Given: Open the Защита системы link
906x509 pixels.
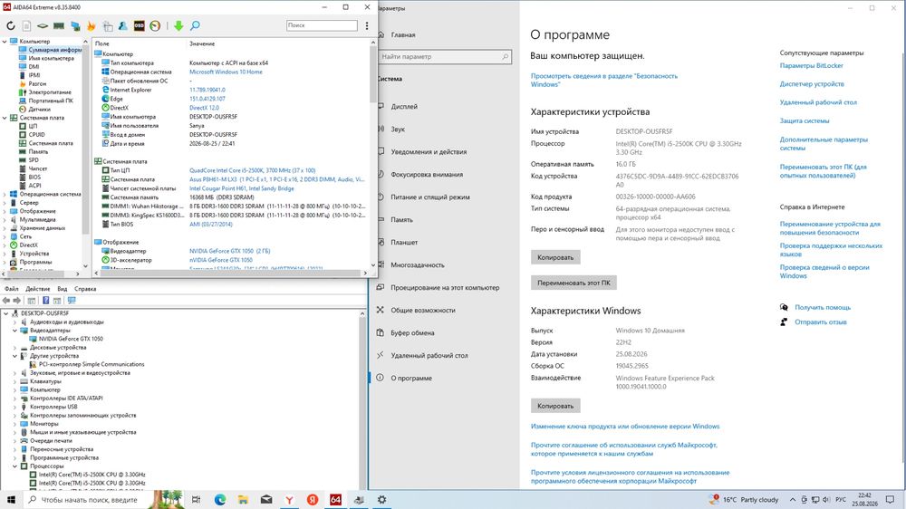Looking at the screenshot, I should tap(805, 120).
